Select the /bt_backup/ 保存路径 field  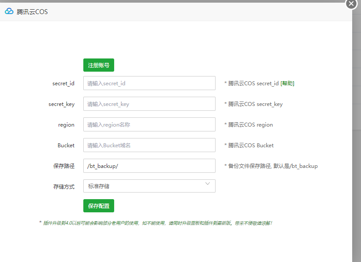[149, 166]
